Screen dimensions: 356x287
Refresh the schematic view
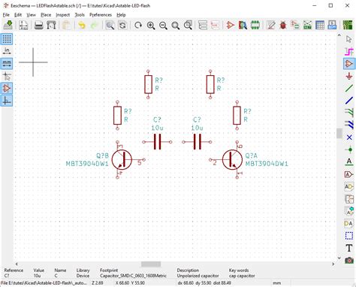pyautogui.click(x=138, y=25)
